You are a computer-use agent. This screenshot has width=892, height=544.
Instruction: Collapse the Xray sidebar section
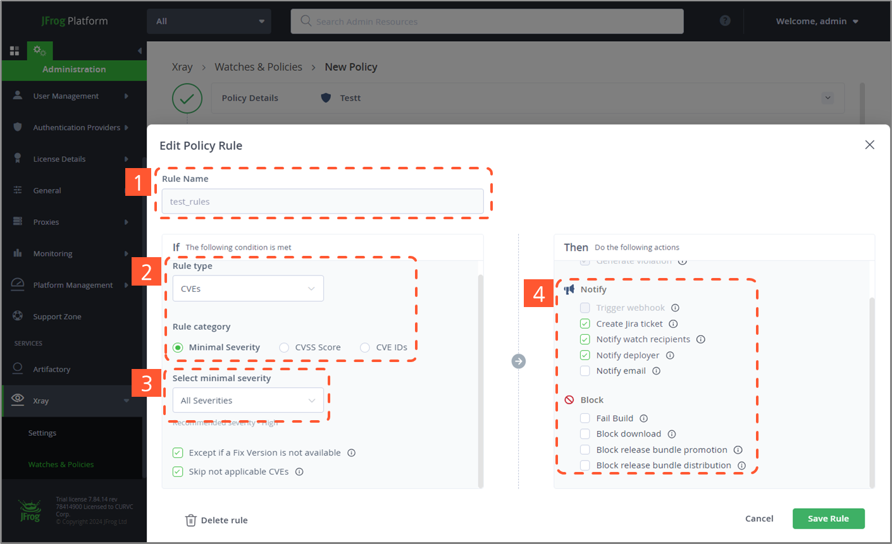tap(127, 401)
